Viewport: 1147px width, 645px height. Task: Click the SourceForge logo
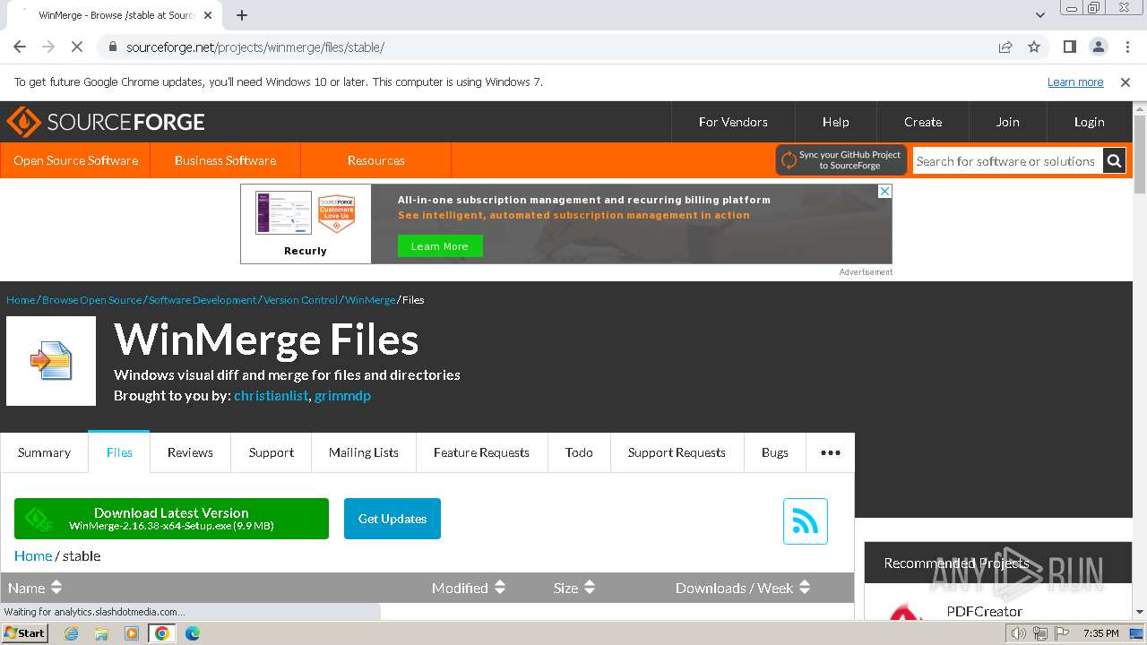click(x=106, y=122)
